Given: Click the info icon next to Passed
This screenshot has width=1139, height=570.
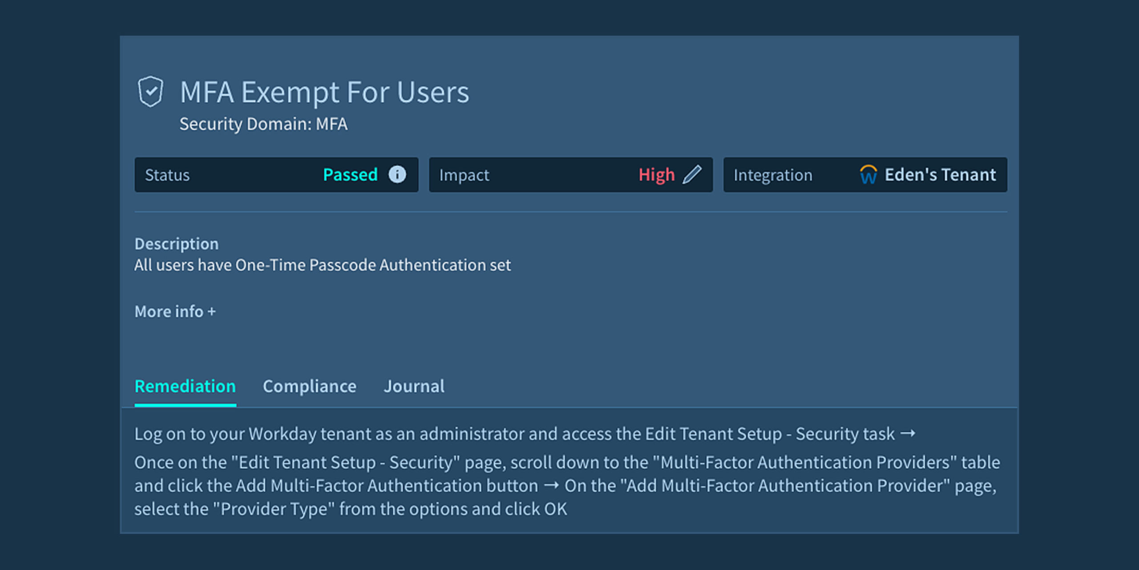Looking at the screenshot, I should tap(397, 175).
